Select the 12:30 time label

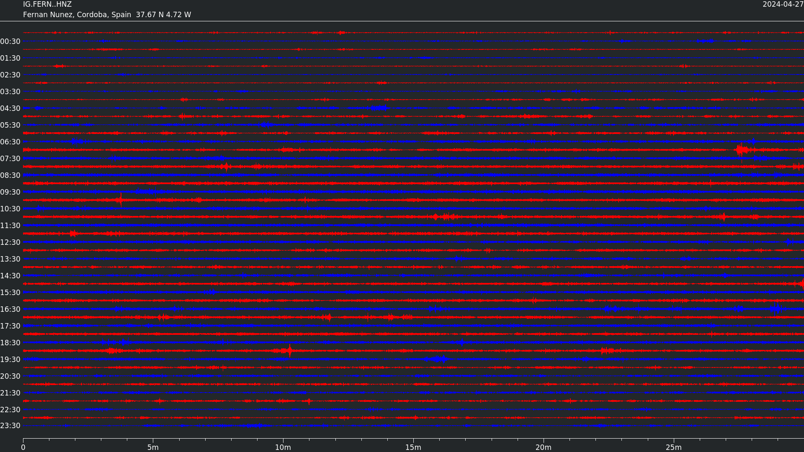(x=10, y=242)
